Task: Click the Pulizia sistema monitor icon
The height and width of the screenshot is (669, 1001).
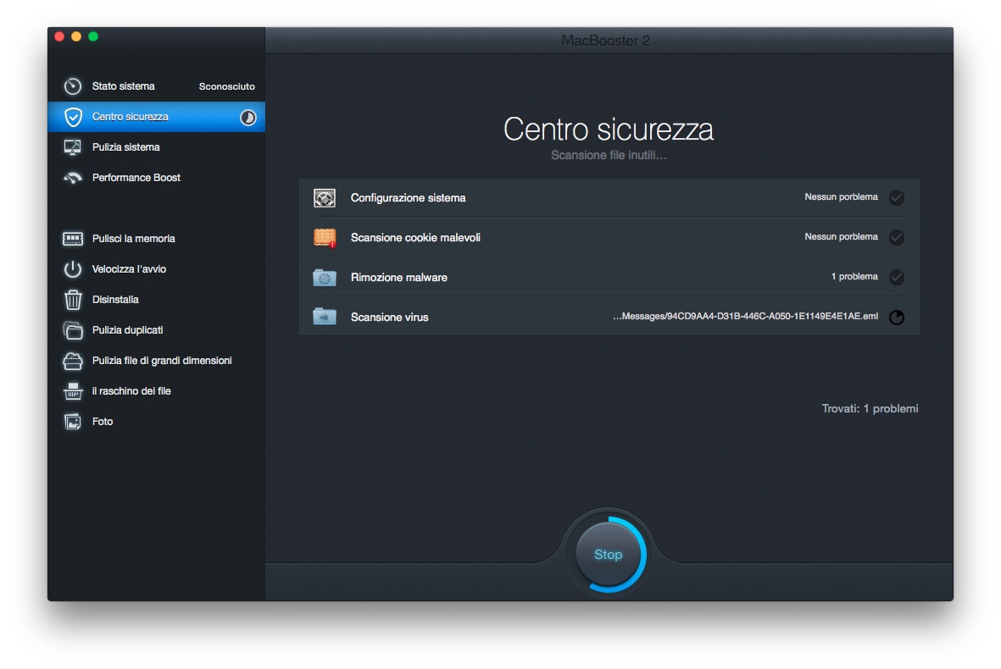Action: click(x=73, y=147)
